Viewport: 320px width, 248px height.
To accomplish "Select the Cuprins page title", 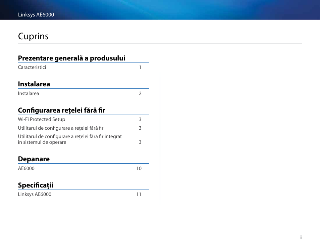I will click(x=33, y=36).
